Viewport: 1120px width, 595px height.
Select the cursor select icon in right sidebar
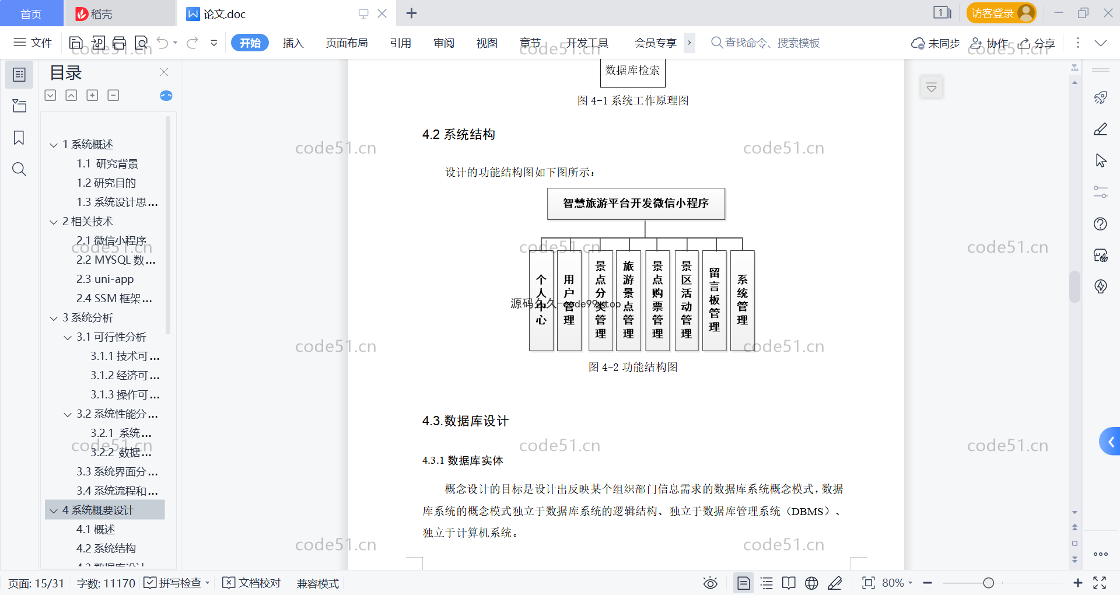[x=1101, y=160]
